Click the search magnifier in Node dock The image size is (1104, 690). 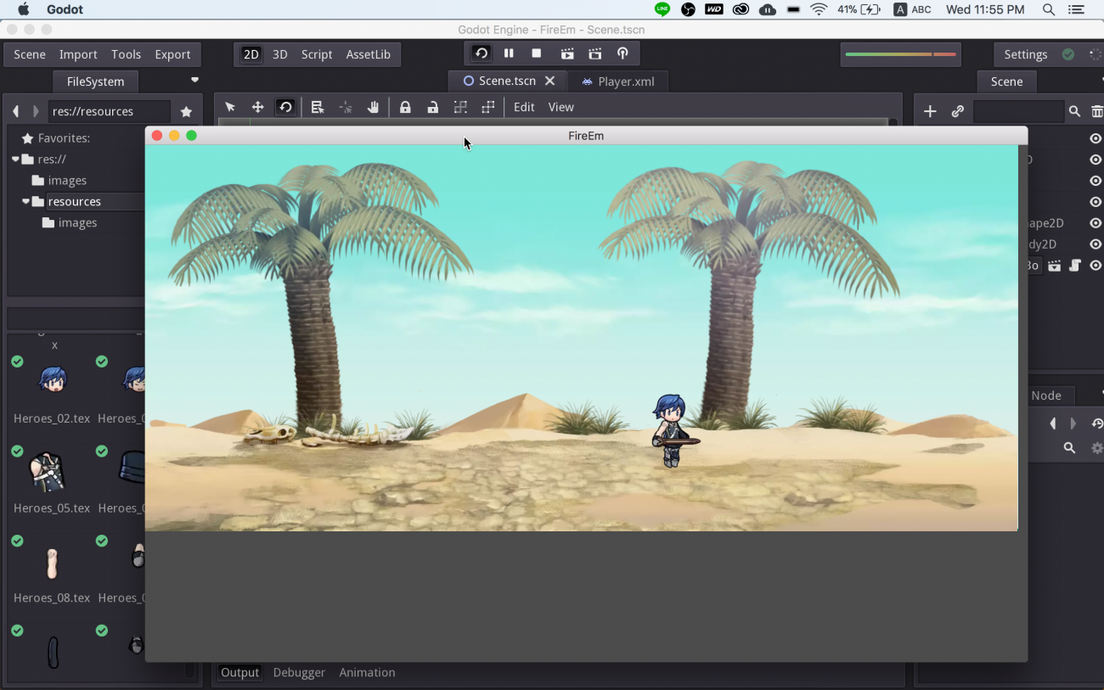pyautogui.click(x=1069, y=448)
